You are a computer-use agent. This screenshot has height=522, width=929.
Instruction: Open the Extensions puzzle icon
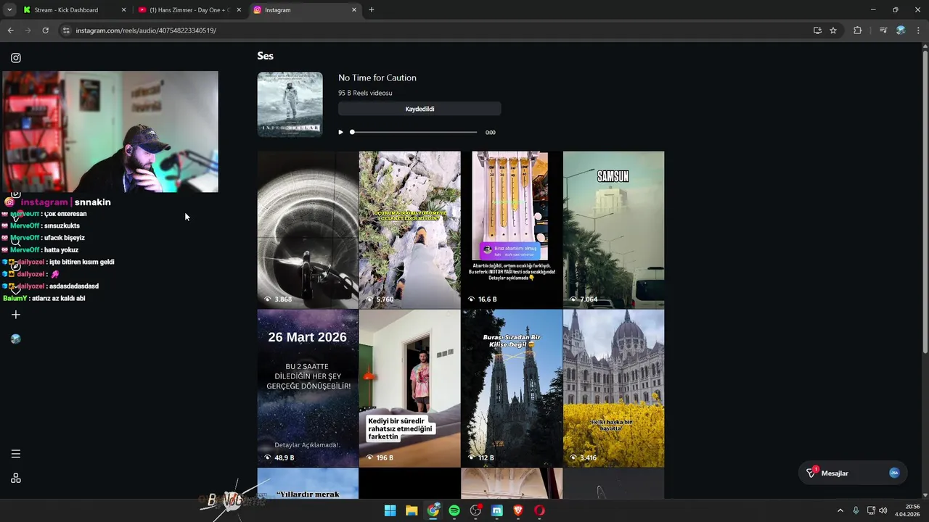[x=858, y=30]
